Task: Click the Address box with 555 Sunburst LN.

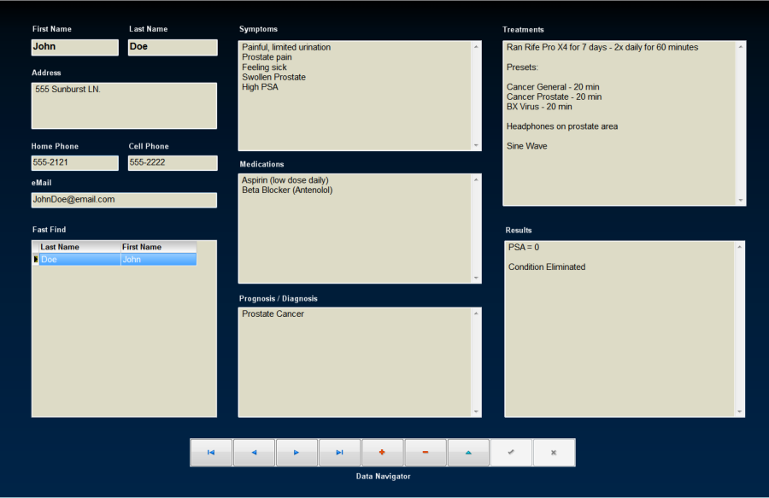Action: pos(124,106)
